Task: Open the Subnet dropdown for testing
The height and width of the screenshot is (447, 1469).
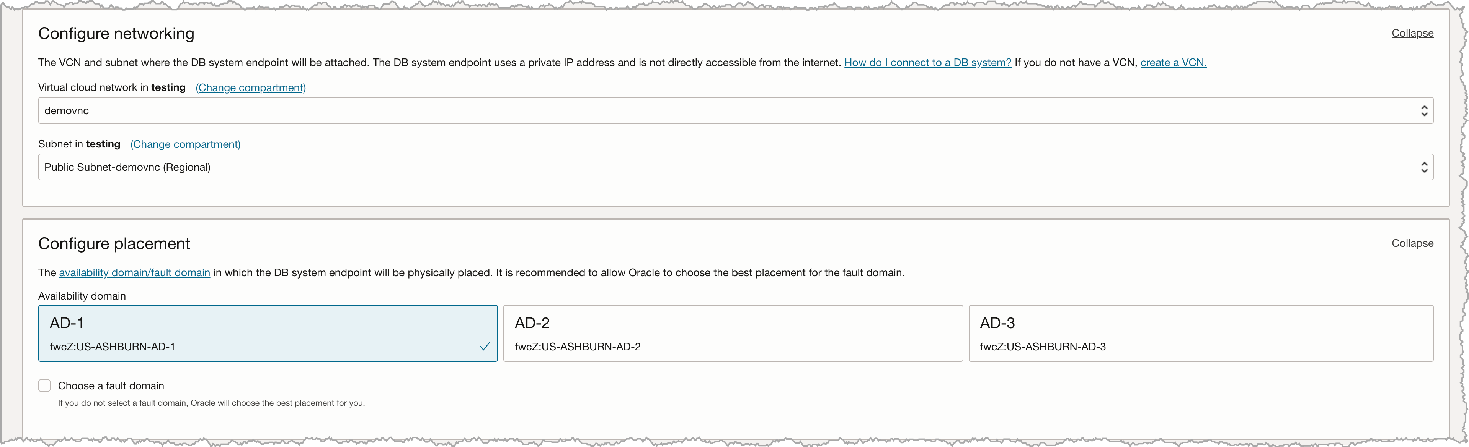Action: (x=735, y=167)
